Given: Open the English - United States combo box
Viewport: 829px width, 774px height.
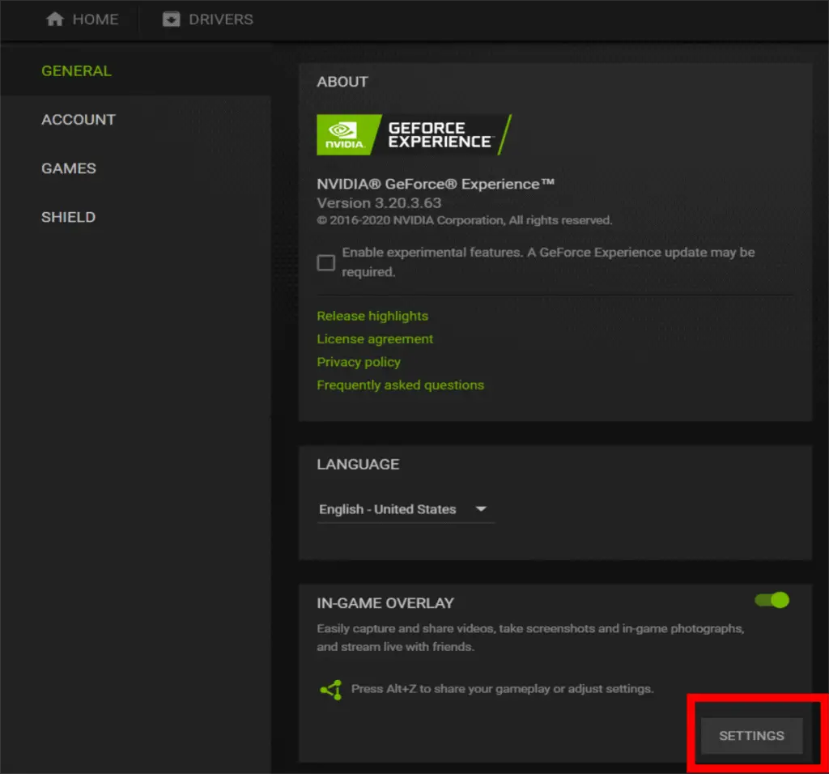Looking at the screenshot, I should tap(406, 509).
